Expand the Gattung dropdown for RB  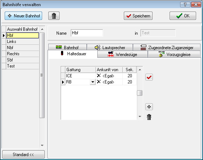[93, 82]
